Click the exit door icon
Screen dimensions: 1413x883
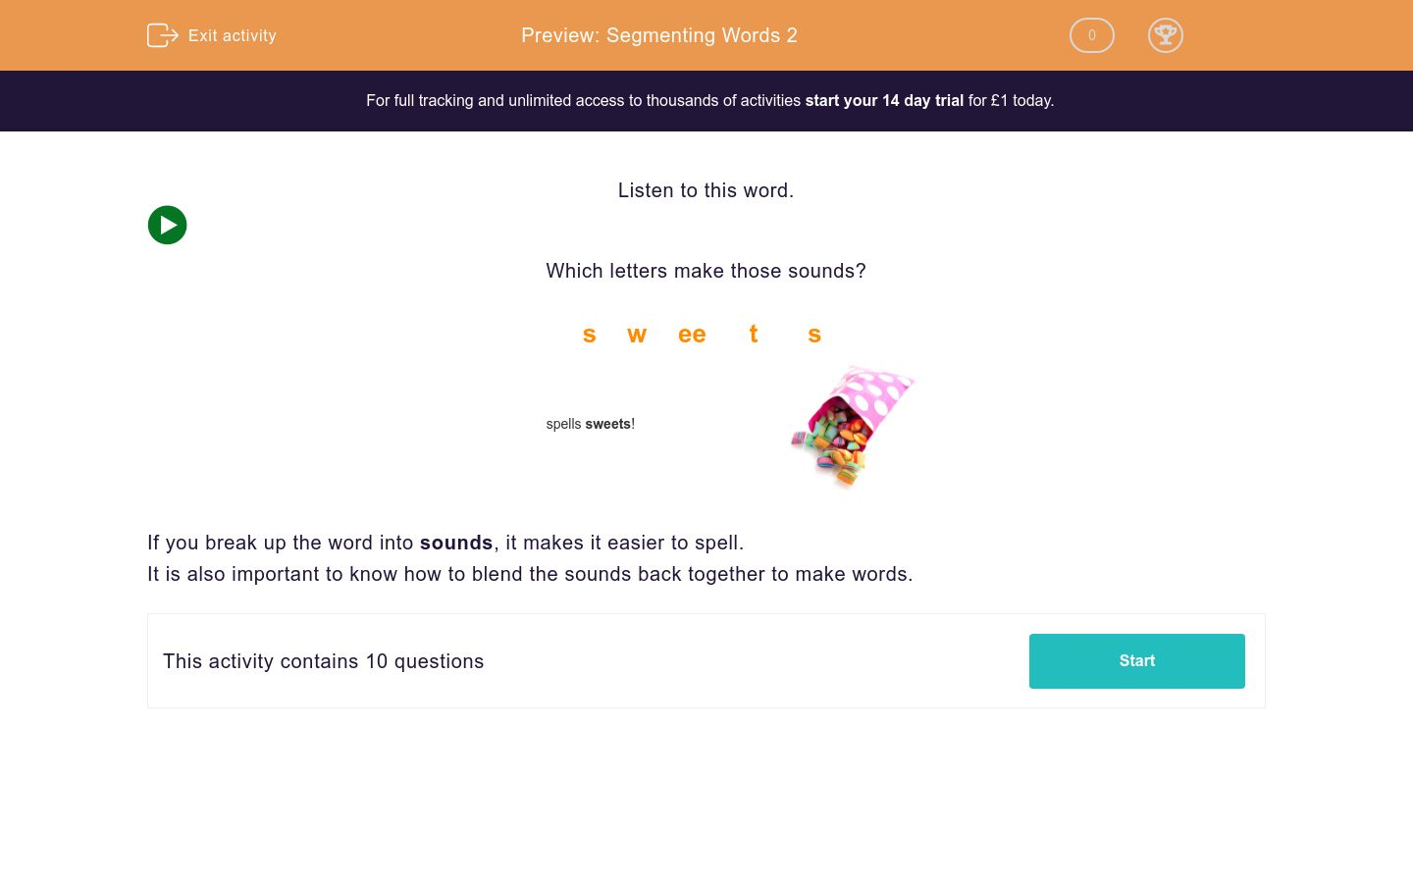162,35
